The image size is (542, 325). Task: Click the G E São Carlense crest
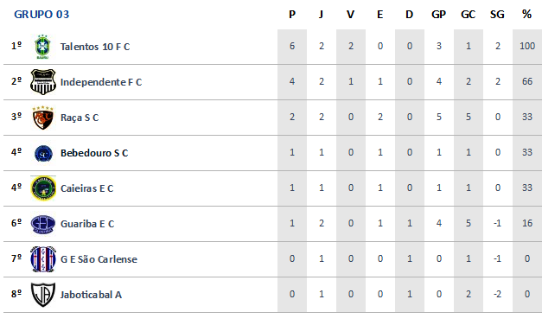[43, 259]
